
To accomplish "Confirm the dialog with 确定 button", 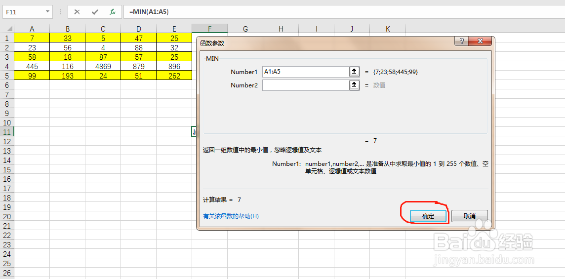I will 428,216.
